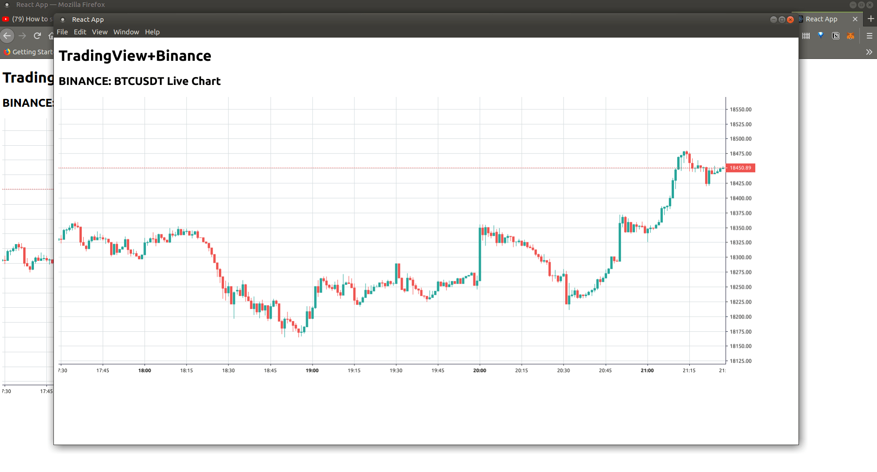Click the BTCUSDT Live Chart heading
Image resolution: width=877 pixels, height=472 pixels.
(139, 81)
